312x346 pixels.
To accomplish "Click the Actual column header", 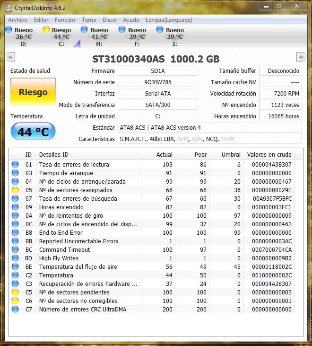I will tap(158, 154).
